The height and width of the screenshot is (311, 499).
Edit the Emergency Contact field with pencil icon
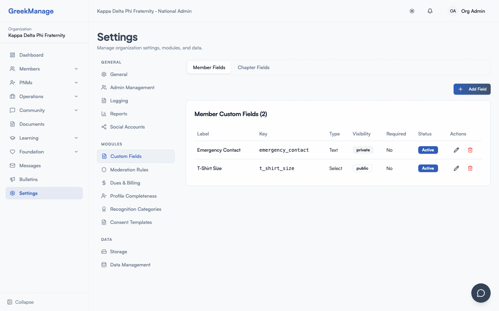(x=456, y=150)
